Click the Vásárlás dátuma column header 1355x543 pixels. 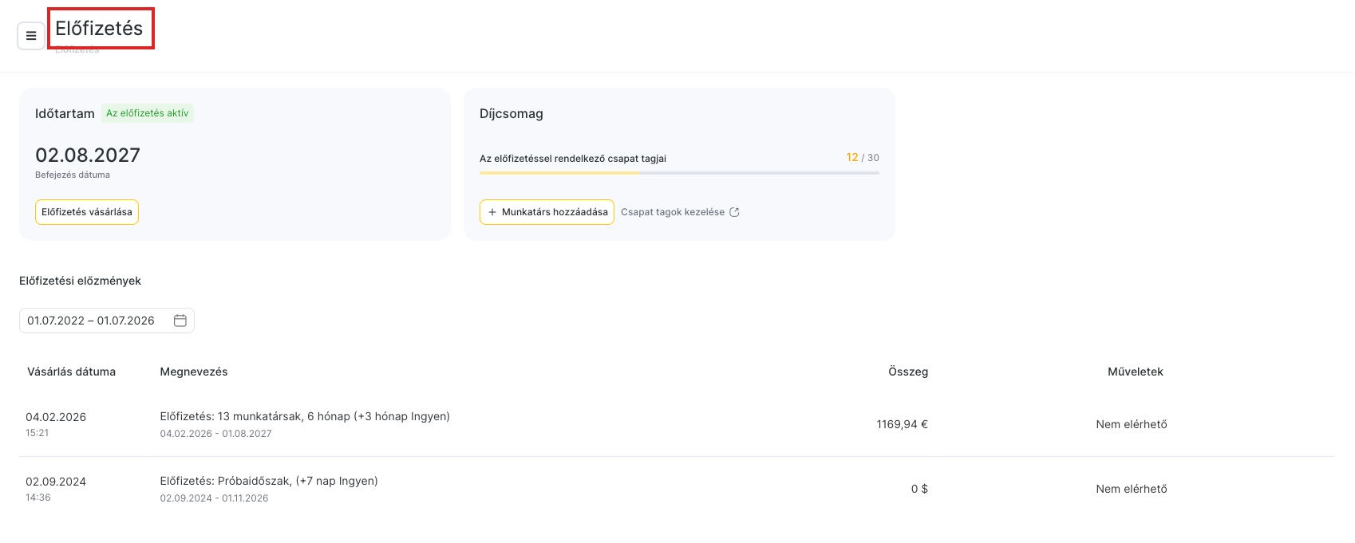coord(71,372)
